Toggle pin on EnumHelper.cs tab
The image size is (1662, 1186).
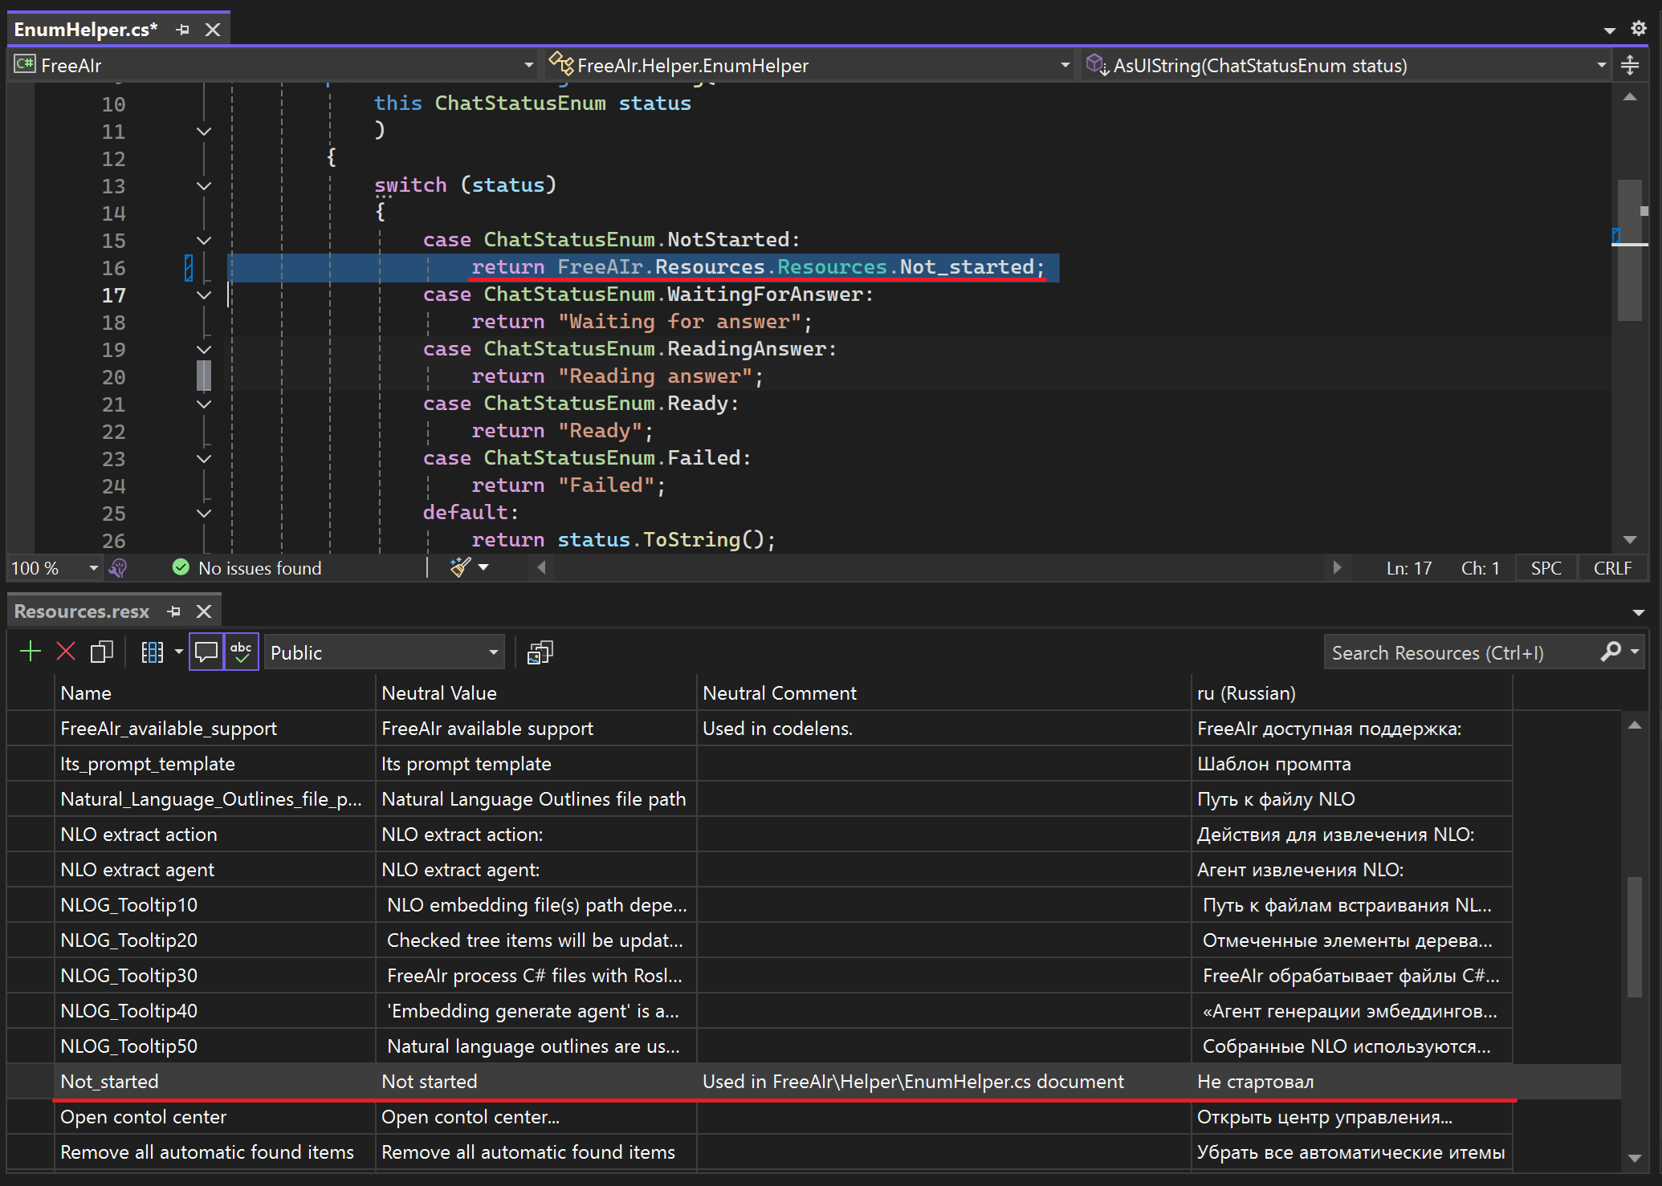(x=183, y=30)
